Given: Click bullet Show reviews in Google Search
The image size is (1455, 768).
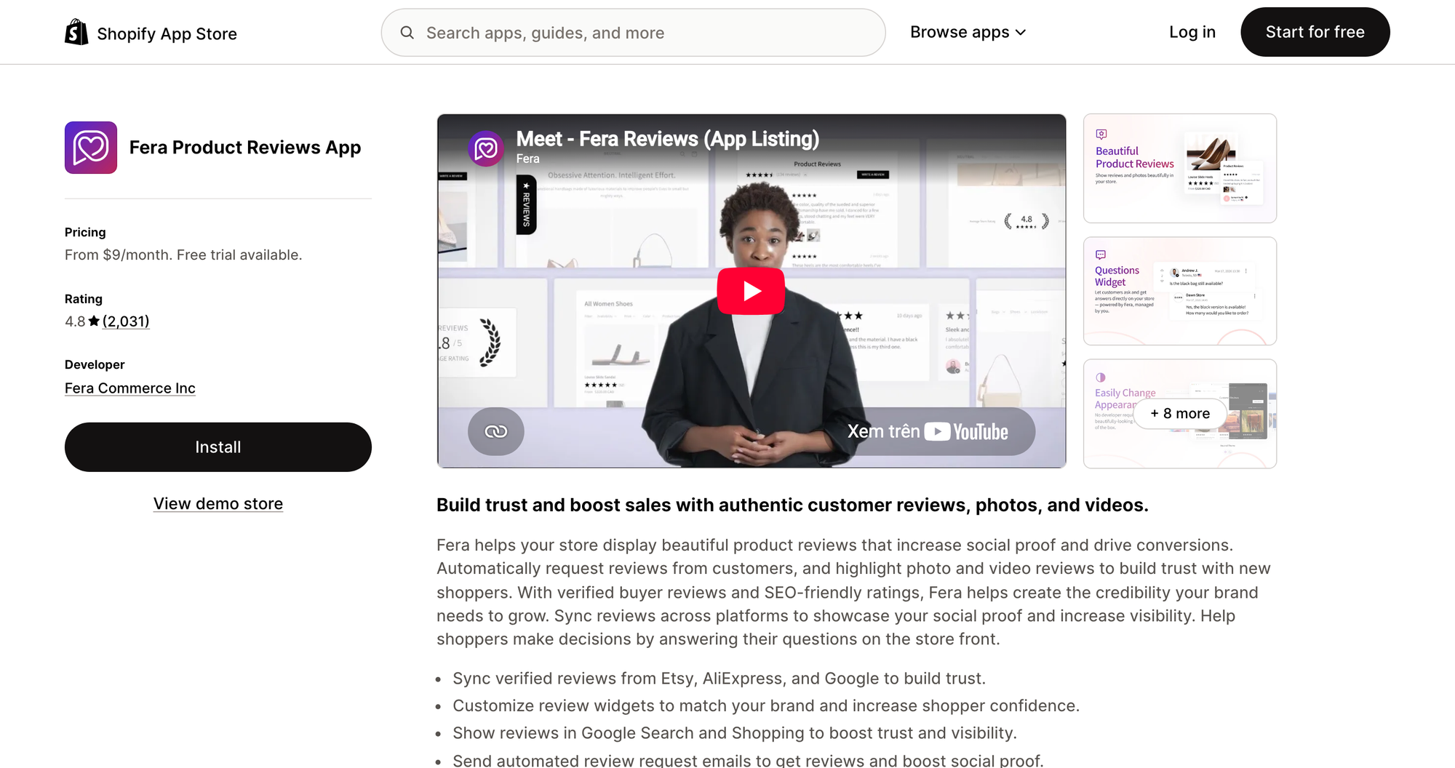Looking at the screenshot, I should tap(735, 733).
